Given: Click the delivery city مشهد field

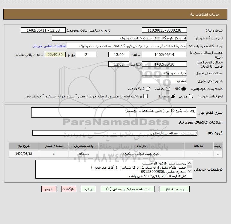Looking at the screenshot, I should (x=164, y=81).
